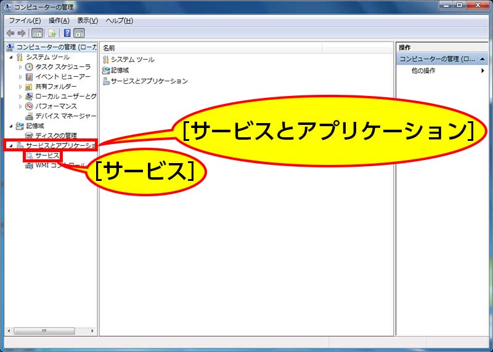Click the システム ツール icon in tree

(20, 57)
